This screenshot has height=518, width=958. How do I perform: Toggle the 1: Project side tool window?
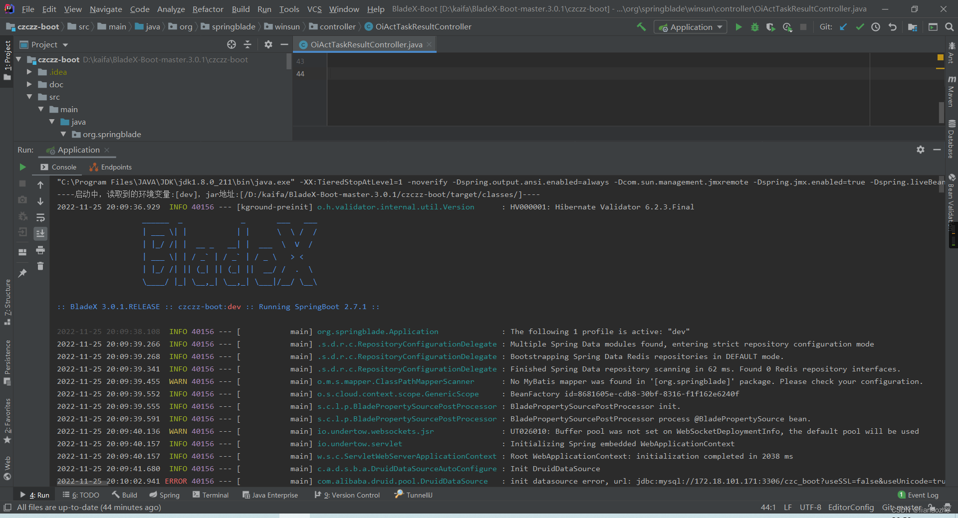[x=7, y=61]
